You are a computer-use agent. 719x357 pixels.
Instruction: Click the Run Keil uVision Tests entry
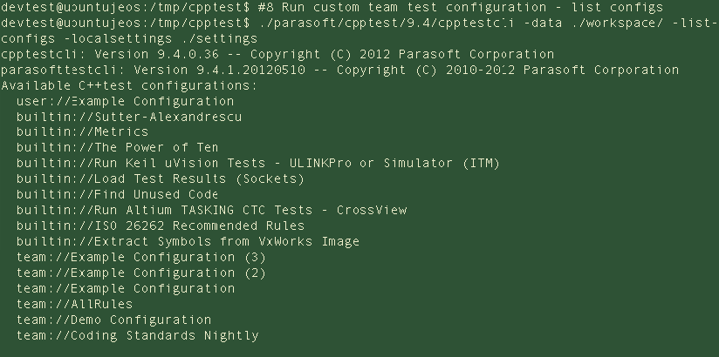pos(258,164)
